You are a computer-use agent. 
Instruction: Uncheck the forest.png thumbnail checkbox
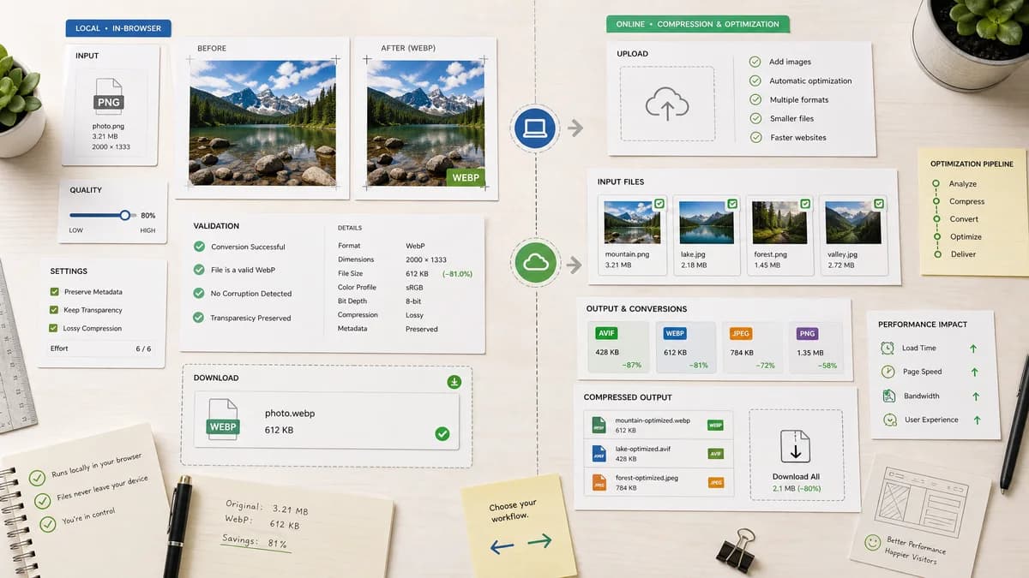point(805,204)
